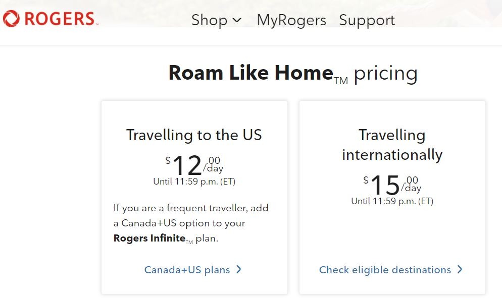
Task: Follow the Check eligible destinations link
Action: [385, 270]
